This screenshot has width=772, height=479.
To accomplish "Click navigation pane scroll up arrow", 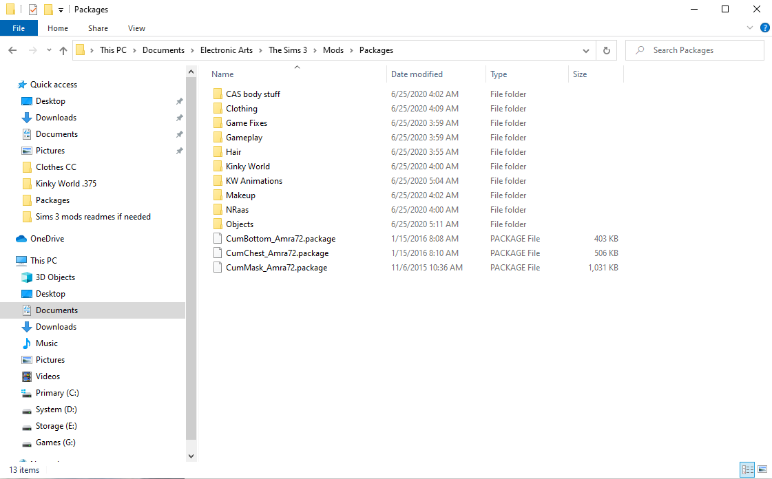I will (x=191, y=72).
